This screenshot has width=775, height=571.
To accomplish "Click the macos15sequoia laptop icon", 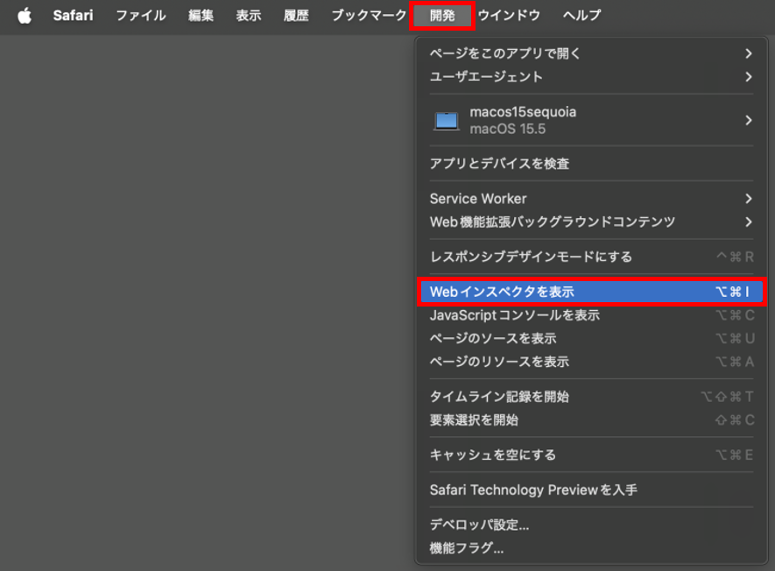I will [447, 121].
